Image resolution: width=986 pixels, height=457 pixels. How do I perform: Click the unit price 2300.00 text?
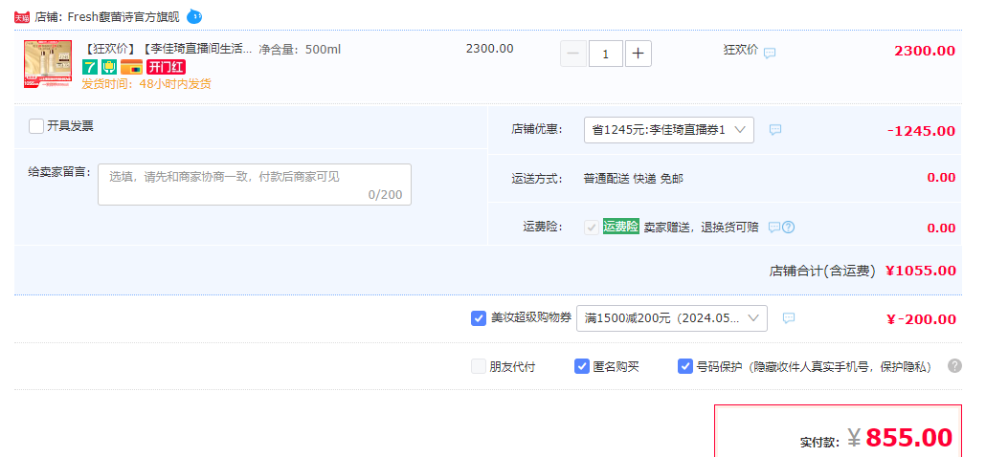click(489, 49)
